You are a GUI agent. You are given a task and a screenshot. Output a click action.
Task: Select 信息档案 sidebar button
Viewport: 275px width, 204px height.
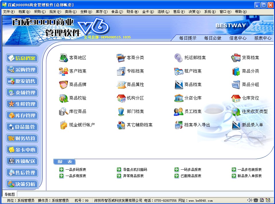coord(22,58)
